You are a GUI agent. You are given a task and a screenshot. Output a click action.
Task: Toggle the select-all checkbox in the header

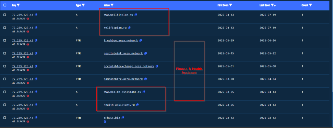click(x=5, y=5)
